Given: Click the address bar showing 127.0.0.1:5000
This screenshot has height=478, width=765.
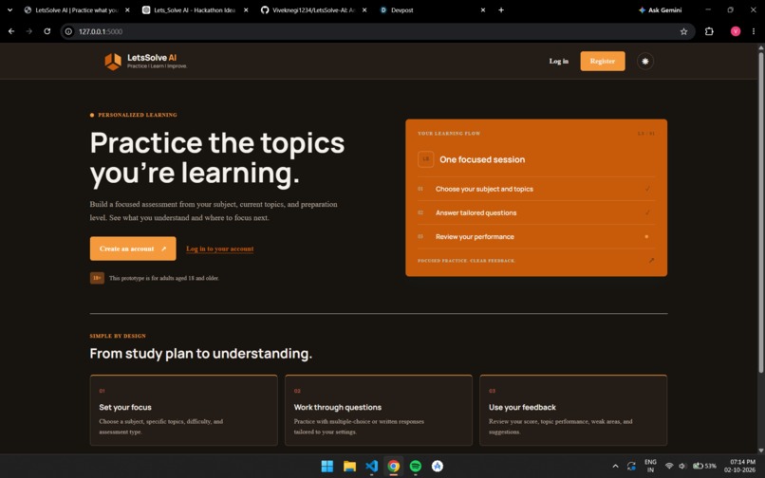Looking at the screenshot, I should coord(376,31).
